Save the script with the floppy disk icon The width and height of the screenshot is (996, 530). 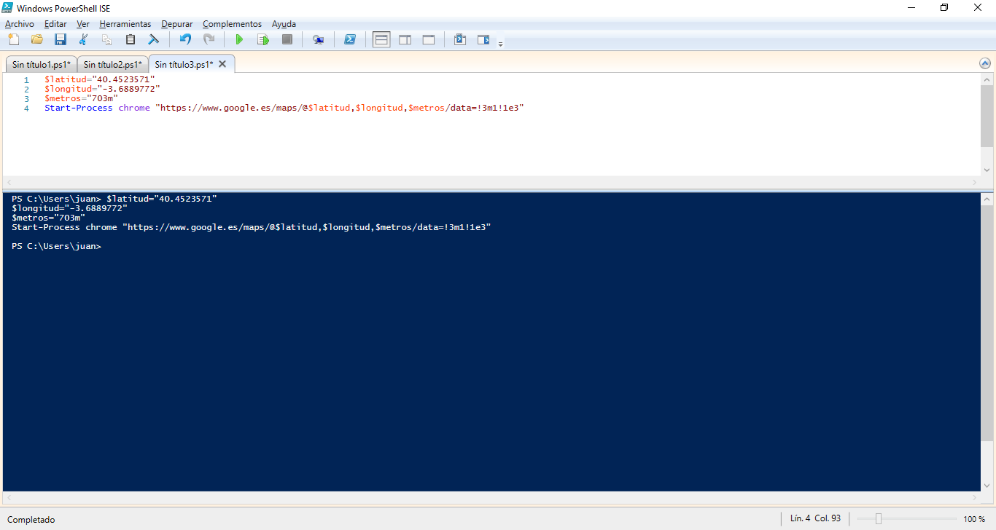(61, 39)
